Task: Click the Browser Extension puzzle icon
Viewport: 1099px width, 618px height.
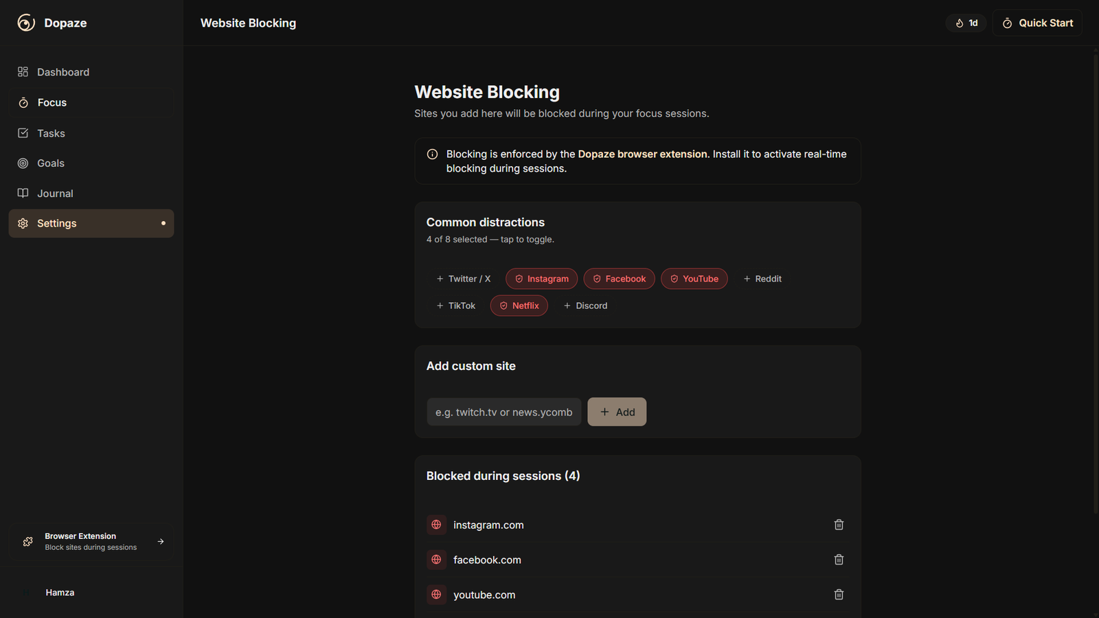Action: pos(28,542)
